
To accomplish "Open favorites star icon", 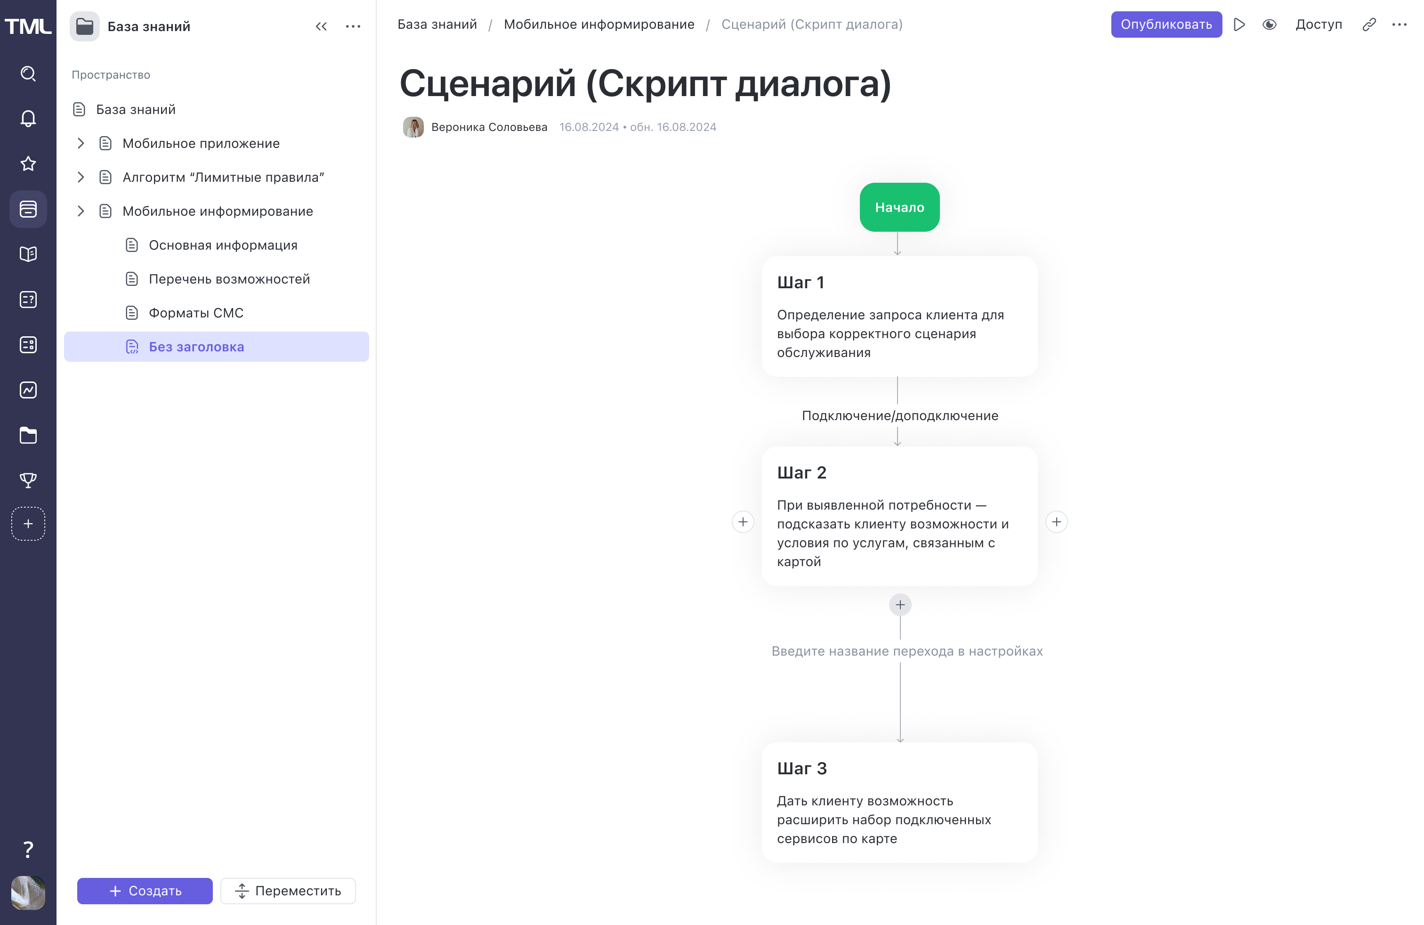I will (28, 163).
